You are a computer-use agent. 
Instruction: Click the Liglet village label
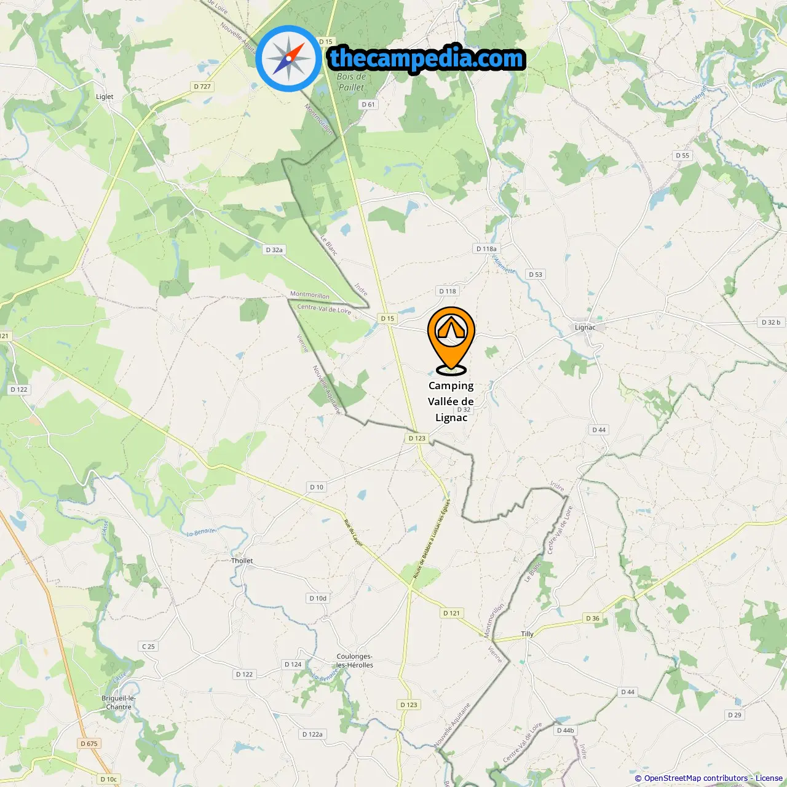point(105,97)
